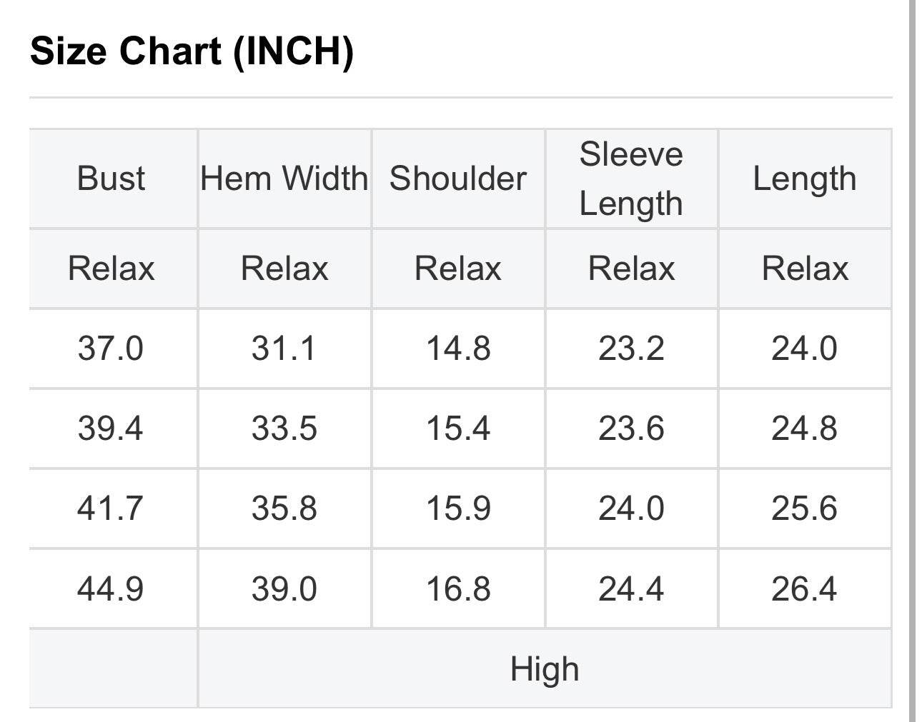922x722 pixels.
Task: Select the Sleeve Length column header
Action: tap(631, 179)
